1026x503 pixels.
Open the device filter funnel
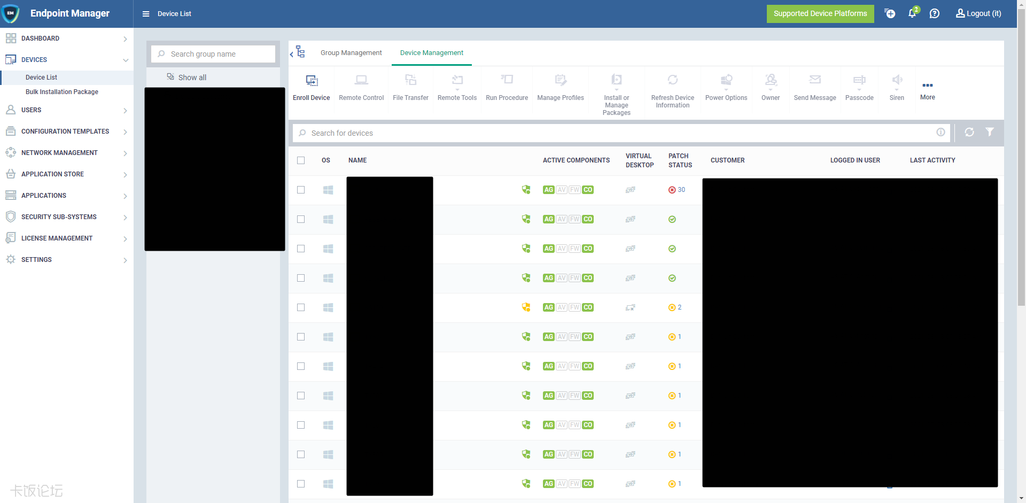click(x=990, y=132)
